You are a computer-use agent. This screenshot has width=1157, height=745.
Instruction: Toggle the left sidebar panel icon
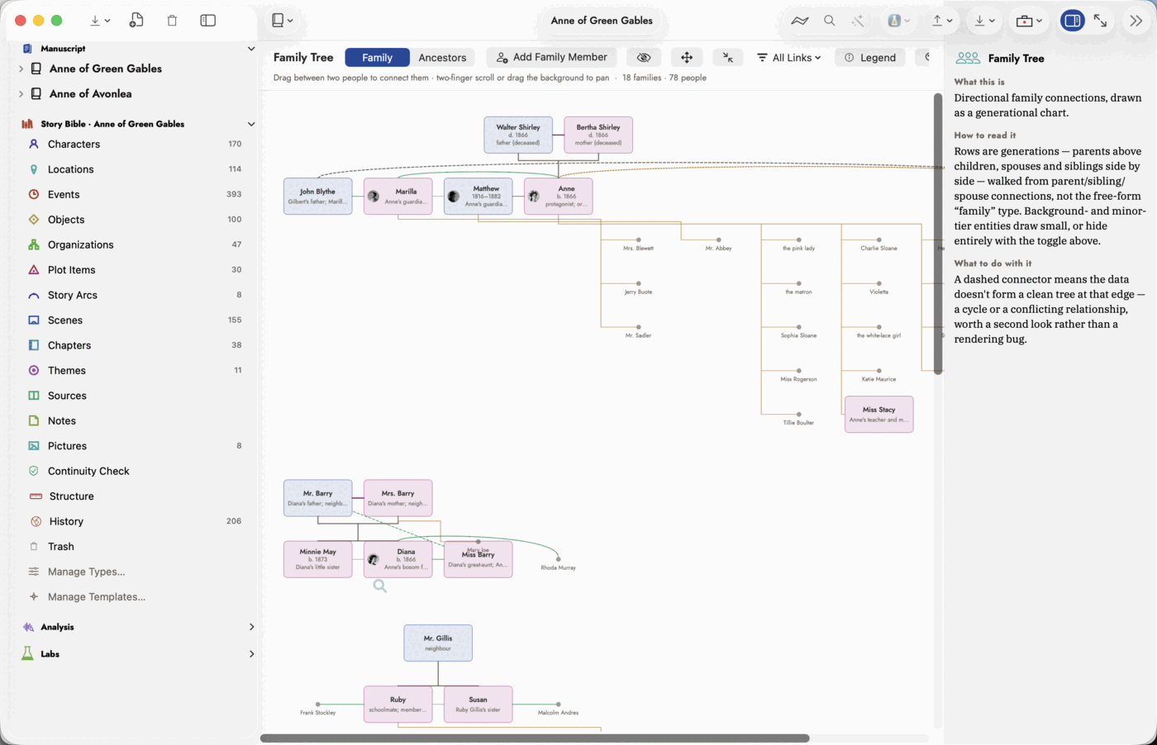pos(208,21)
